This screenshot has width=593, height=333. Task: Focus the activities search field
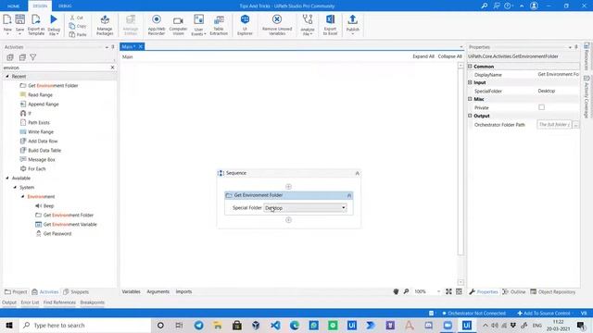pos(56,68)
